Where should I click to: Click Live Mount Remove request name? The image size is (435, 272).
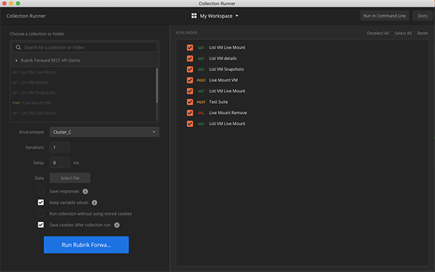point(228,113)
